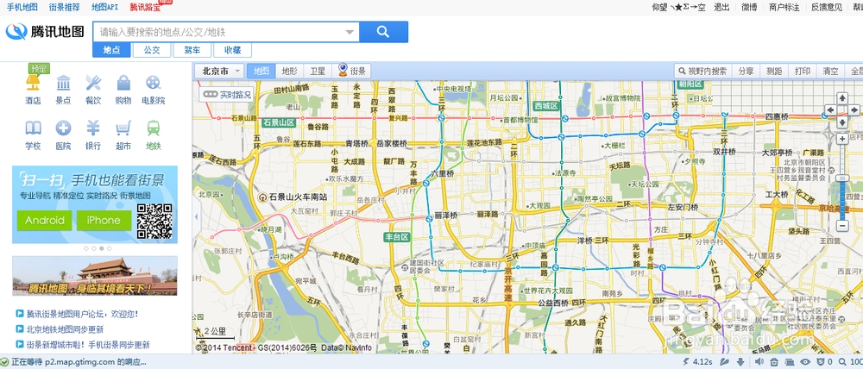Viewport: 863px width, 369px height.
Task: Pan the map down with the arrow
Action: point(842,122)
